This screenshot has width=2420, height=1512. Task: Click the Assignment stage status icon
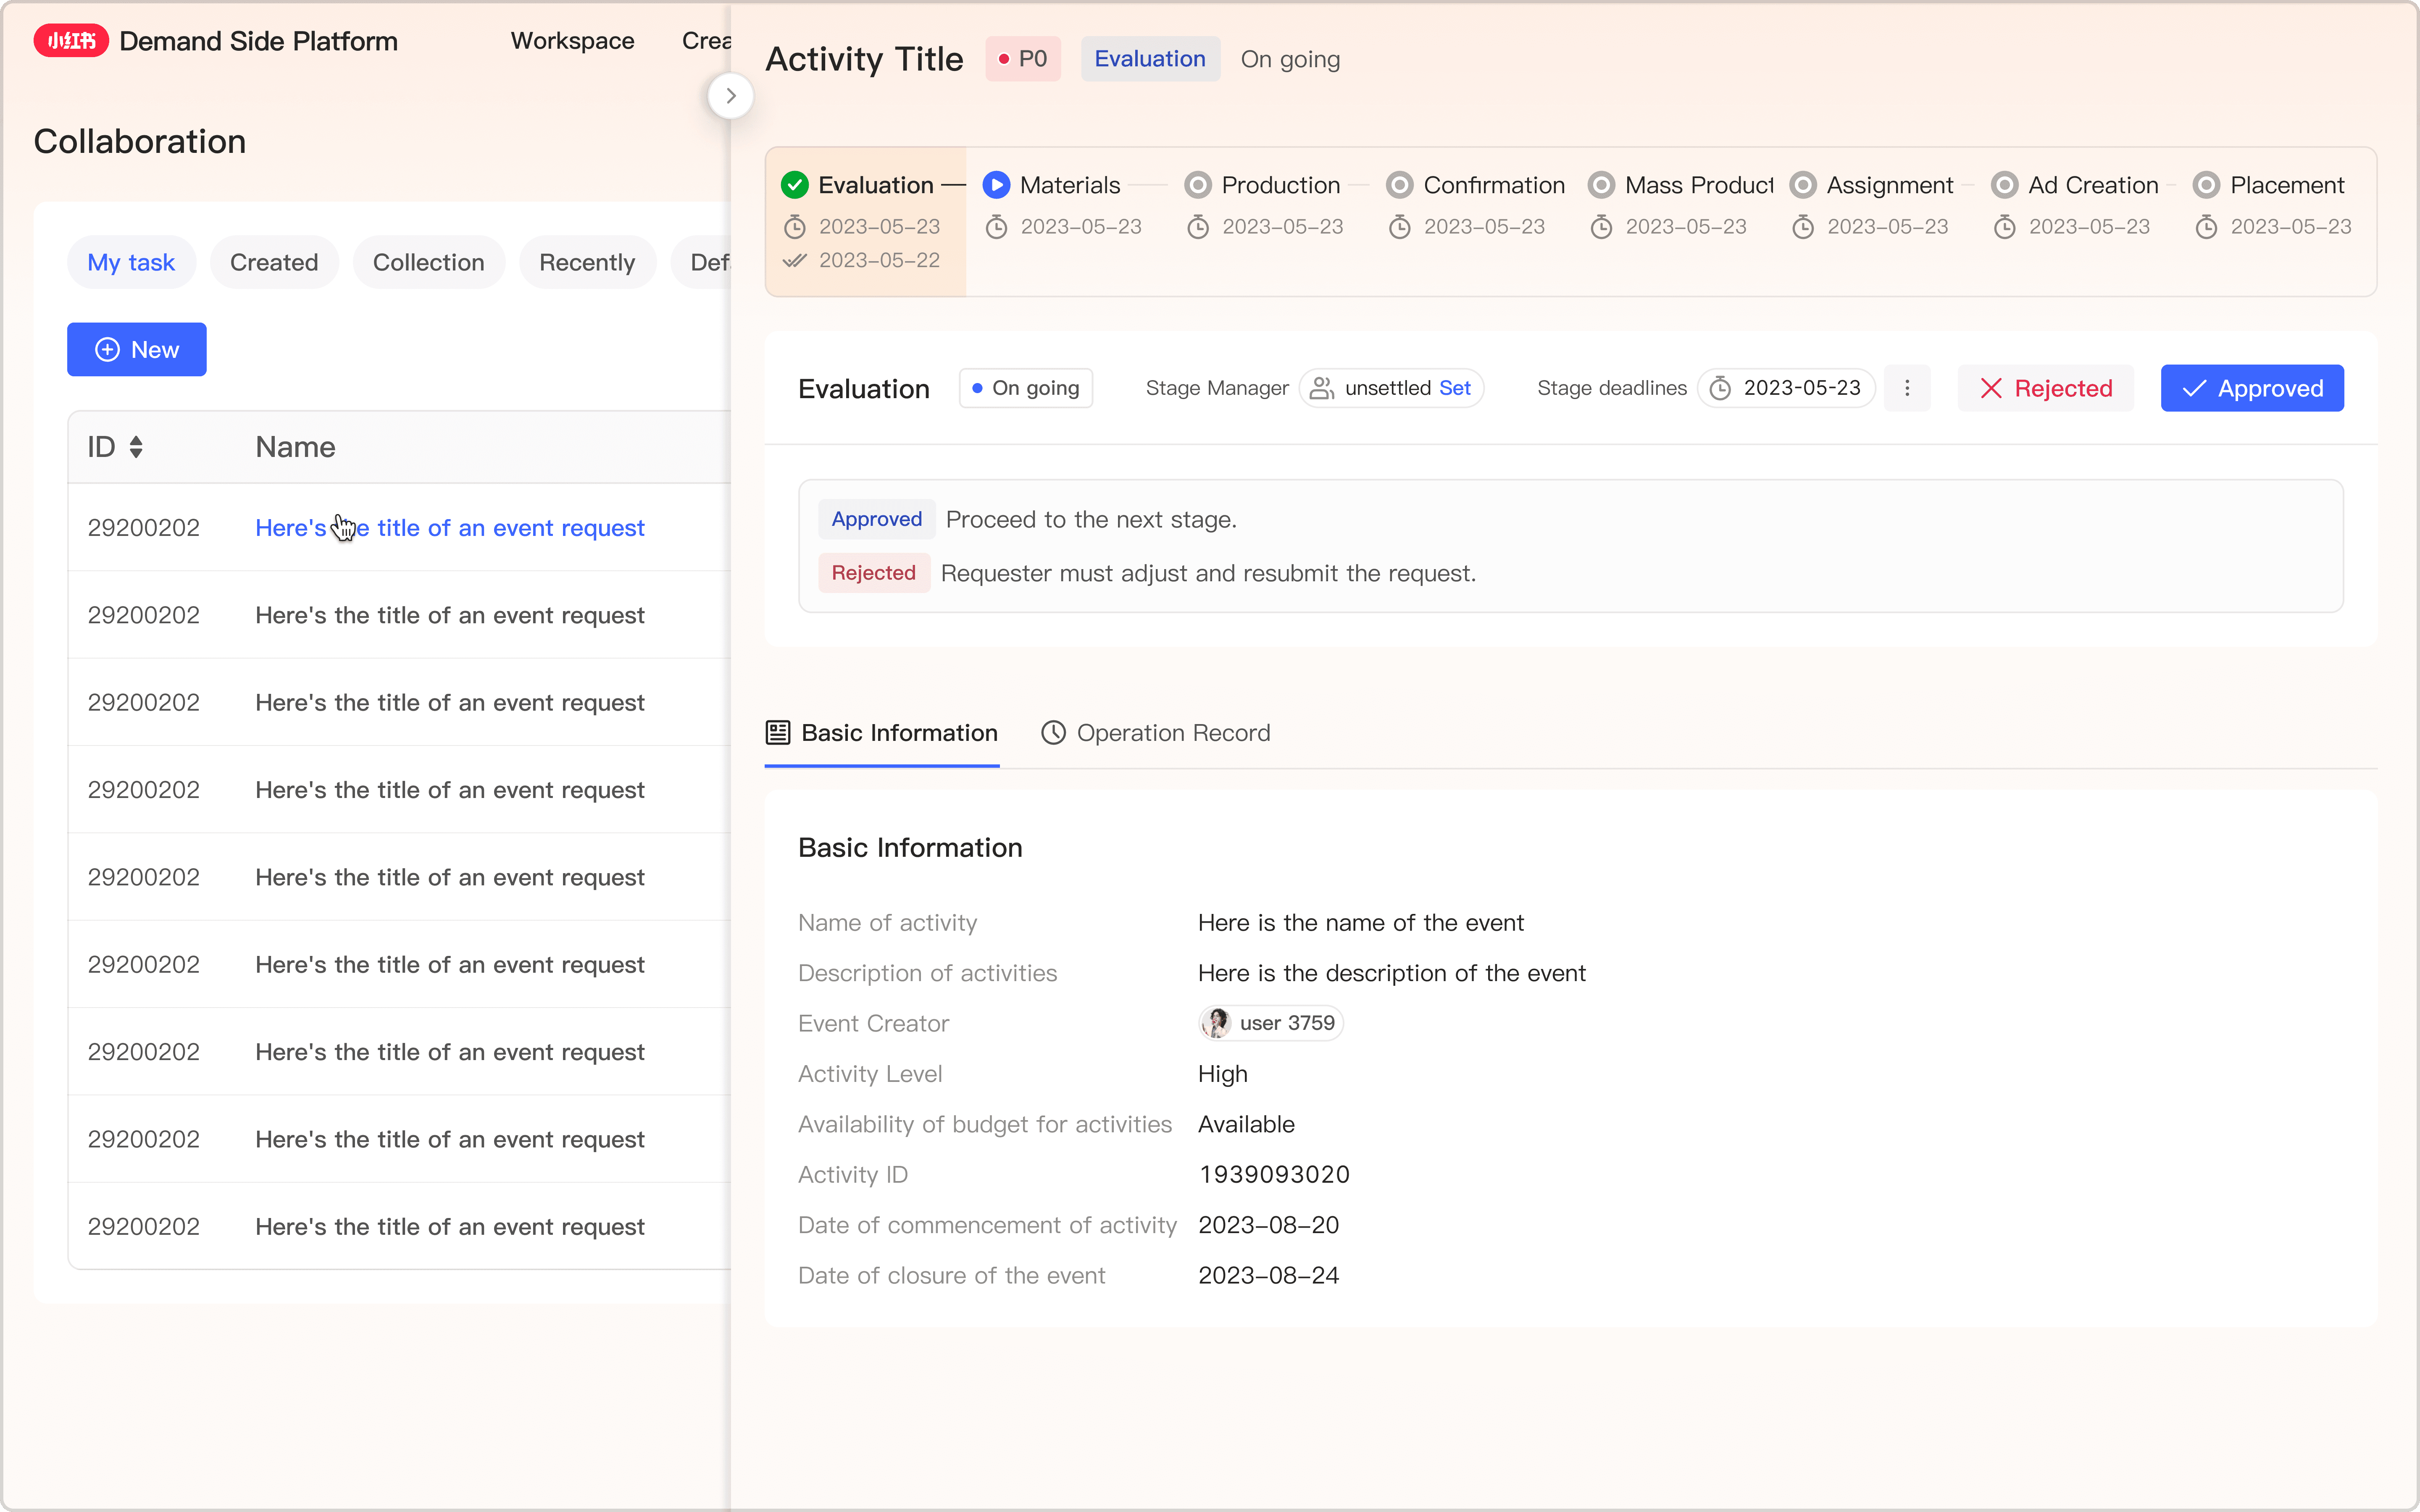1803,185
